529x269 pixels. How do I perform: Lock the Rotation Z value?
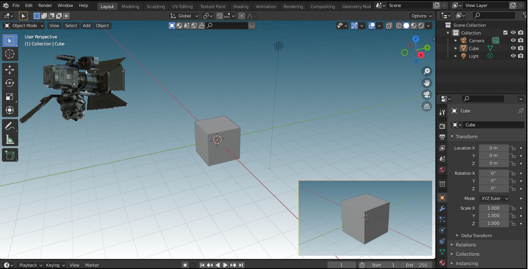coord(513,188)
